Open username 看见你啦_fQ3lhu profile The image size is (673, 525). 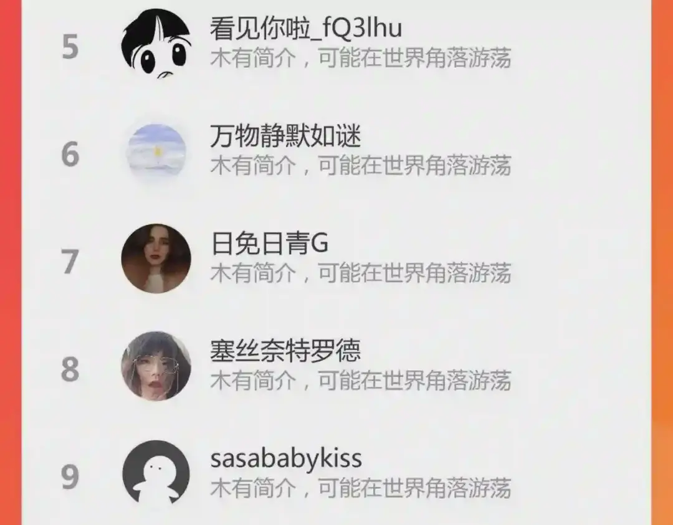(306, 28)
